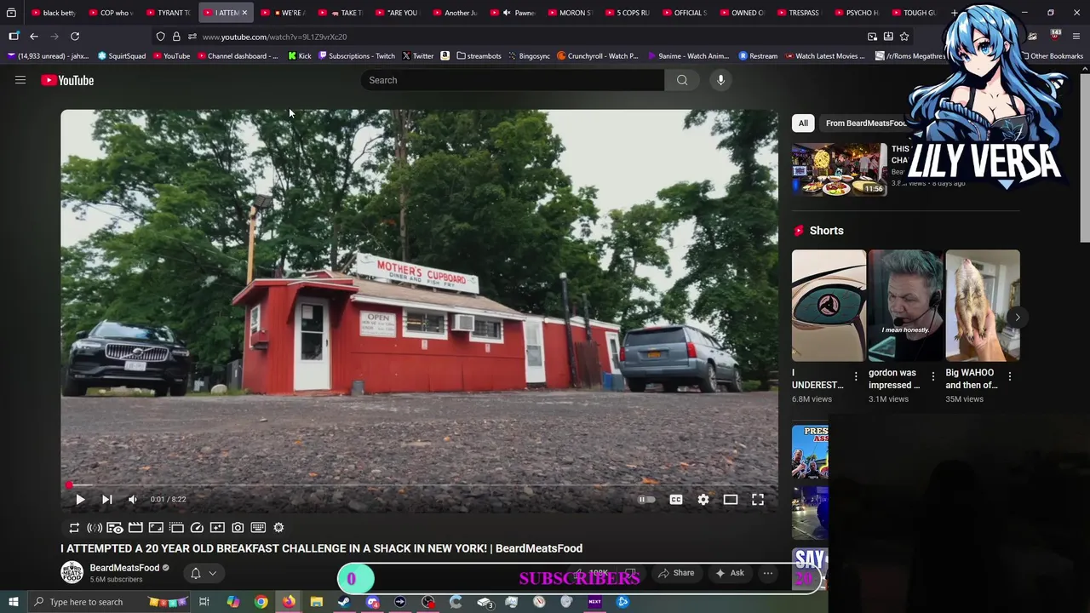Switch to the 'TYRANT' browser tab
The height and width of the screenshot is (613, 1090).
point(168,13)
